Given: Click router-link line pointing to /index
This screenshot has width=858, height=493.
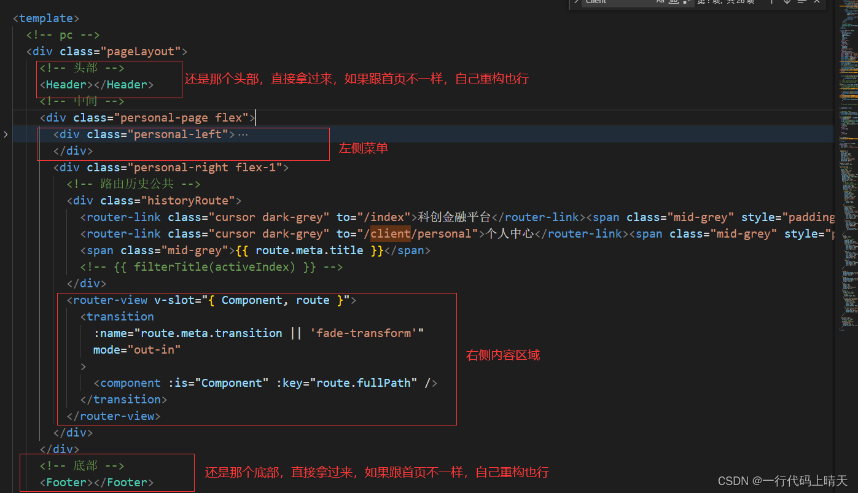Looking at the screenshot, I should coord(457,217).
